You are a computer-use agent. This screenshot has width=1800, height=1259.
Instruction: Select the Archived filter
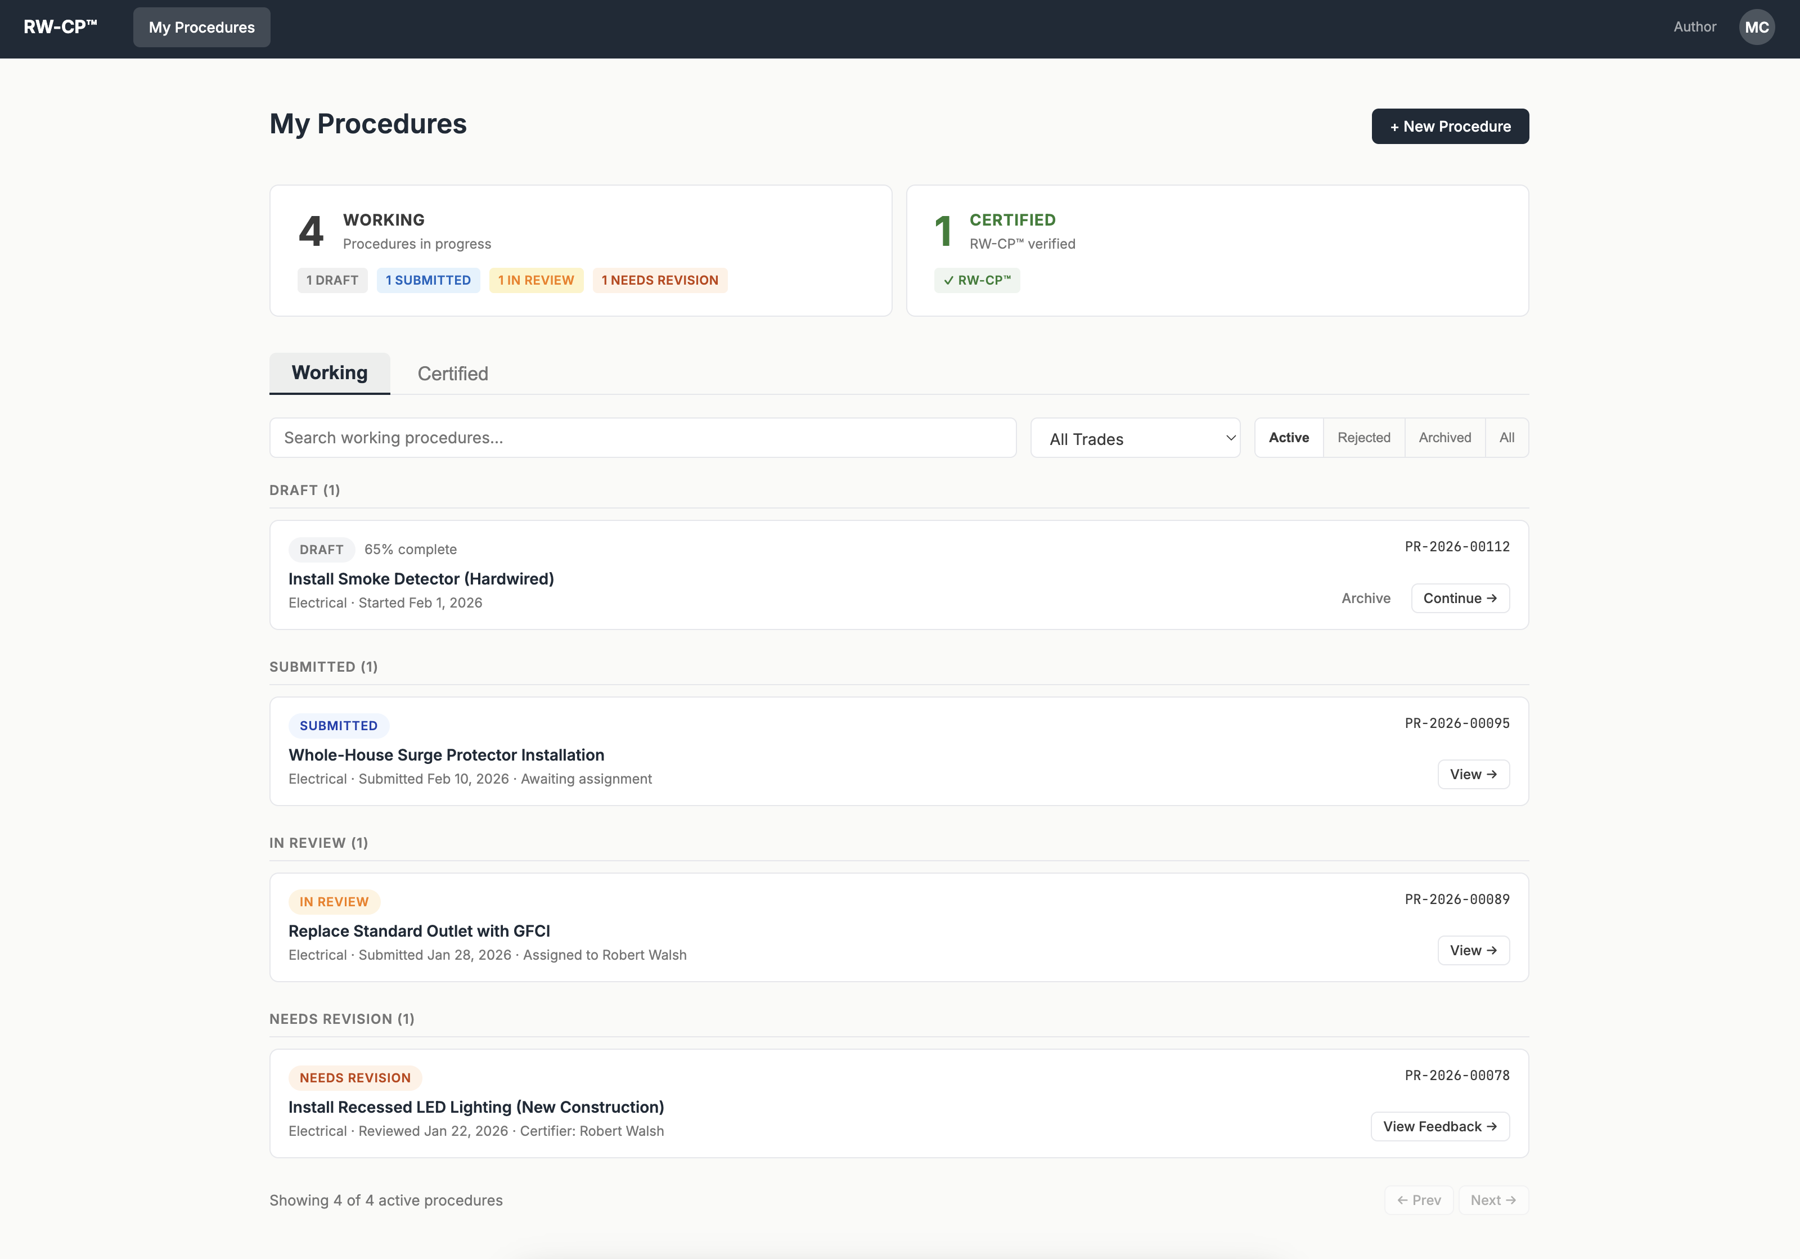[x=1444, y=438]
